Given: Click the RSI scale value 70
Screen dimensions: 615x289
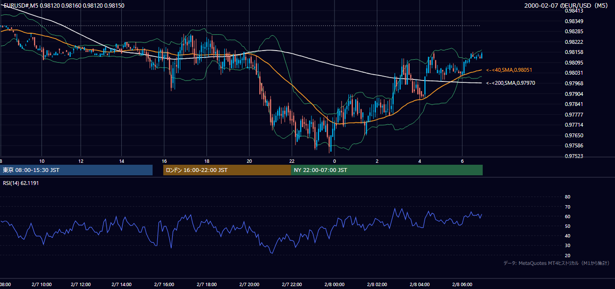Looking at the screenshot, I should coord(567,207).
